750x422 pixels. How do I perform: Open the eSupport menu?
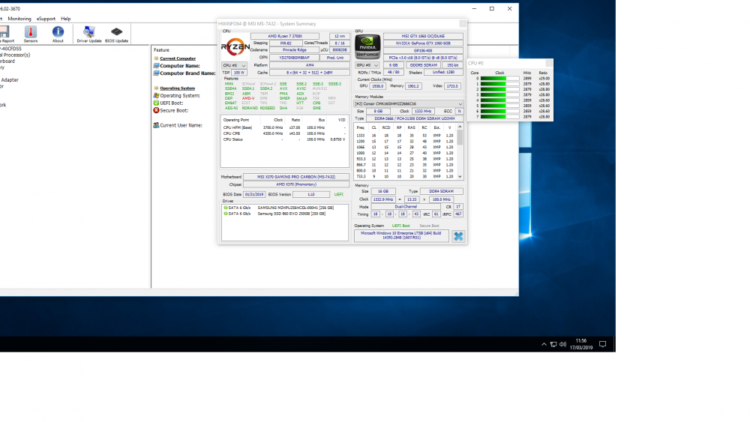click(46, 18)
